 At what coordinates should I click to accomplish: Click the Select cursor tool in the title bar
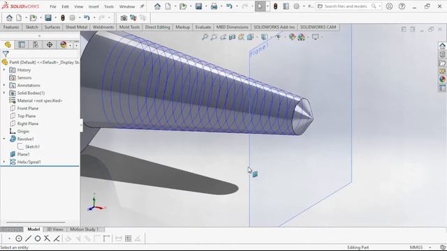pos(260,6)
